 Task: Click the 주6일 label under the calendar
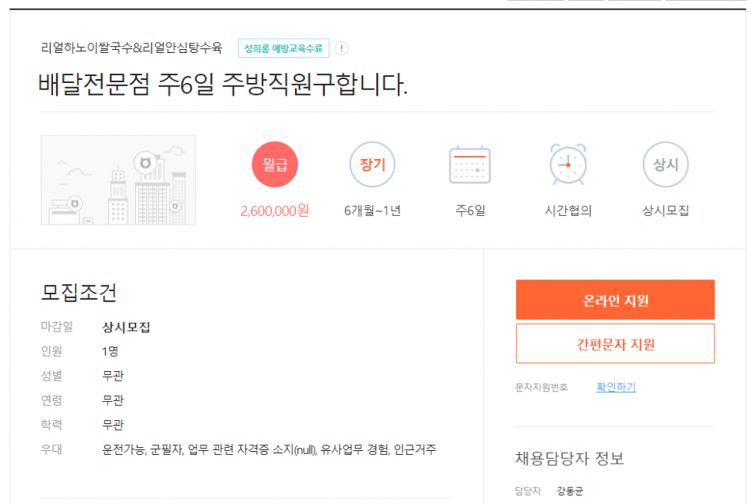coord(470,210)
